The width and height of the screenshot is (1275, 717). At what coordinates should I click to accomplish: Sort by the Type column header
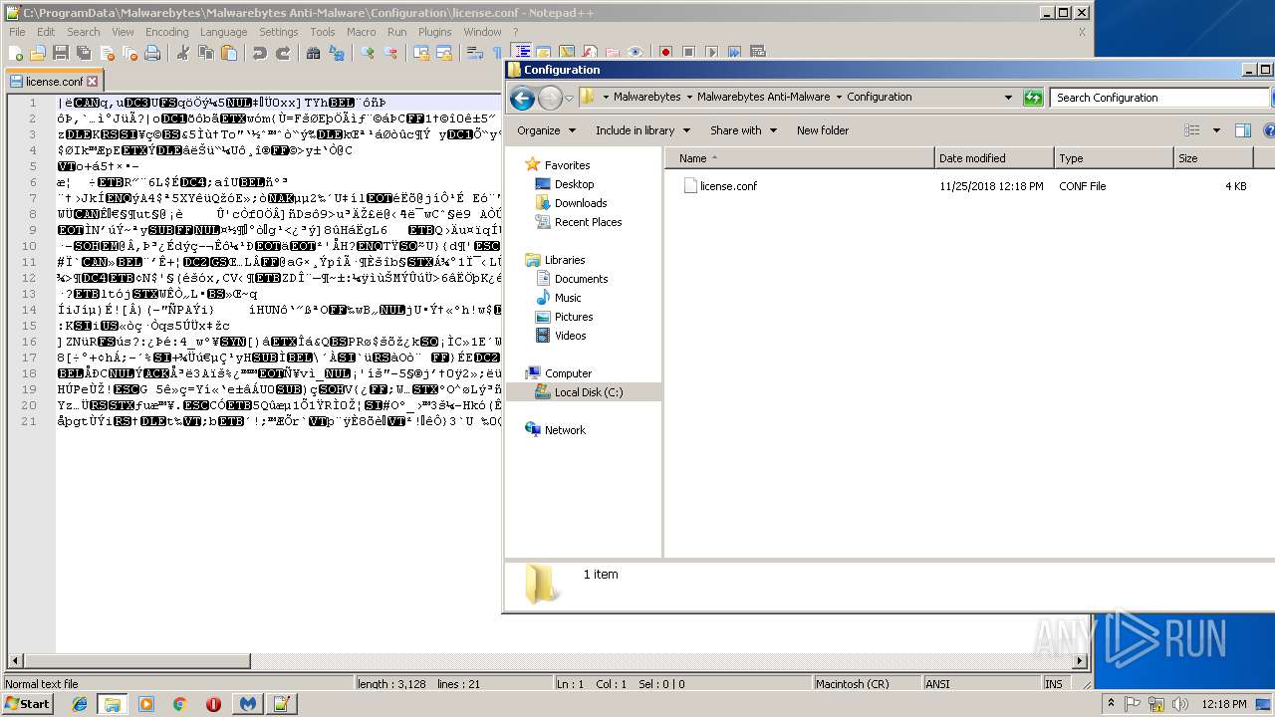(1114, 158)
